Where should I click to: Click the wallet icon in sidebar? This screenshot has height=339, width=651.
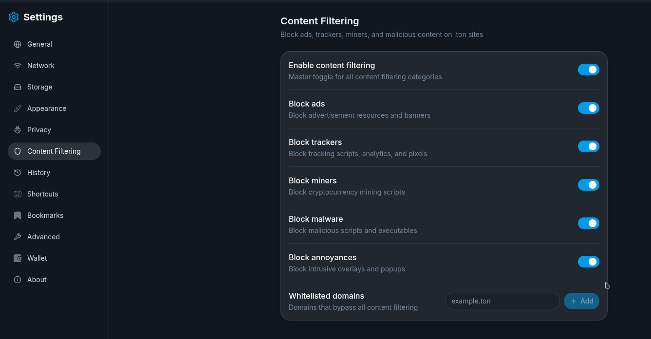click(18, 258)
